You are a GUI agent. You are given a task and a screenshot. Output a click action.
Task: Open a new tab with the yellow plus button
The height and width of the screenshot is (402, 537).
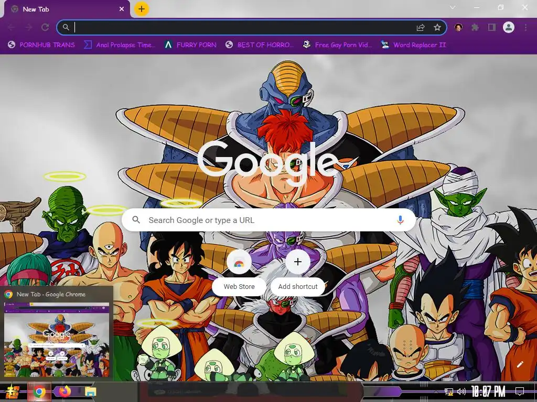coord(142,9)
